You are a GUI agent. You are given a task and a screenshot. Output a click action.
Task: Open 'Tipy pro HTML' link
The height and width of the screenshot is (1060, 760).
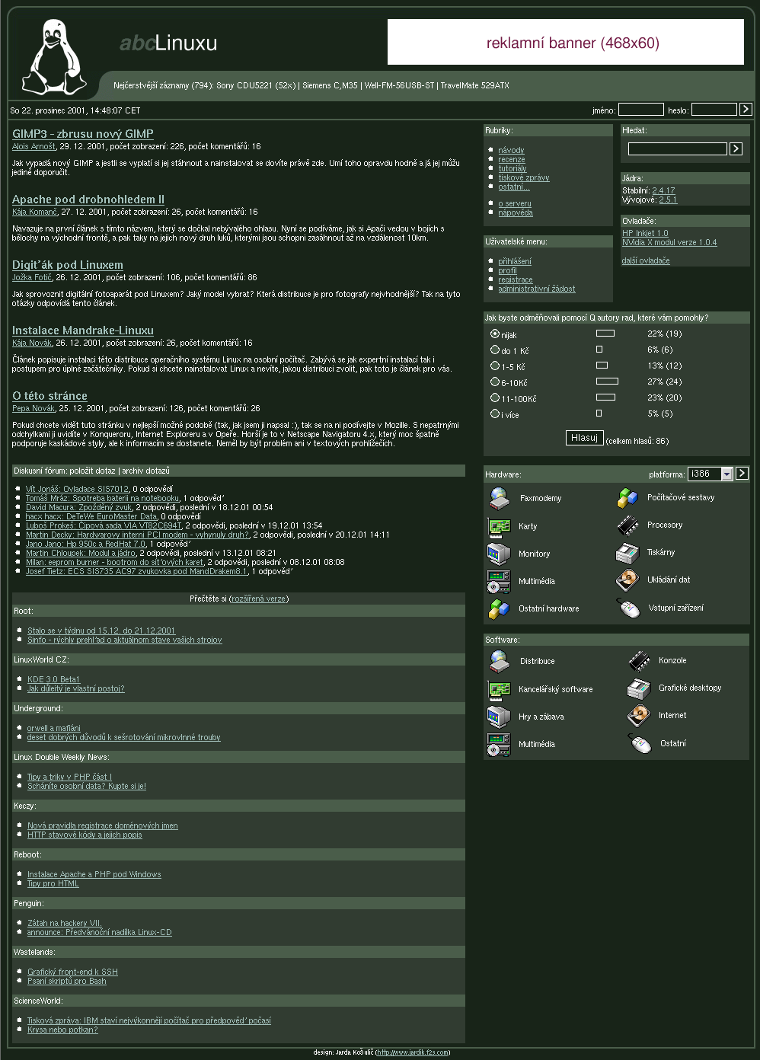coord(53,883)
